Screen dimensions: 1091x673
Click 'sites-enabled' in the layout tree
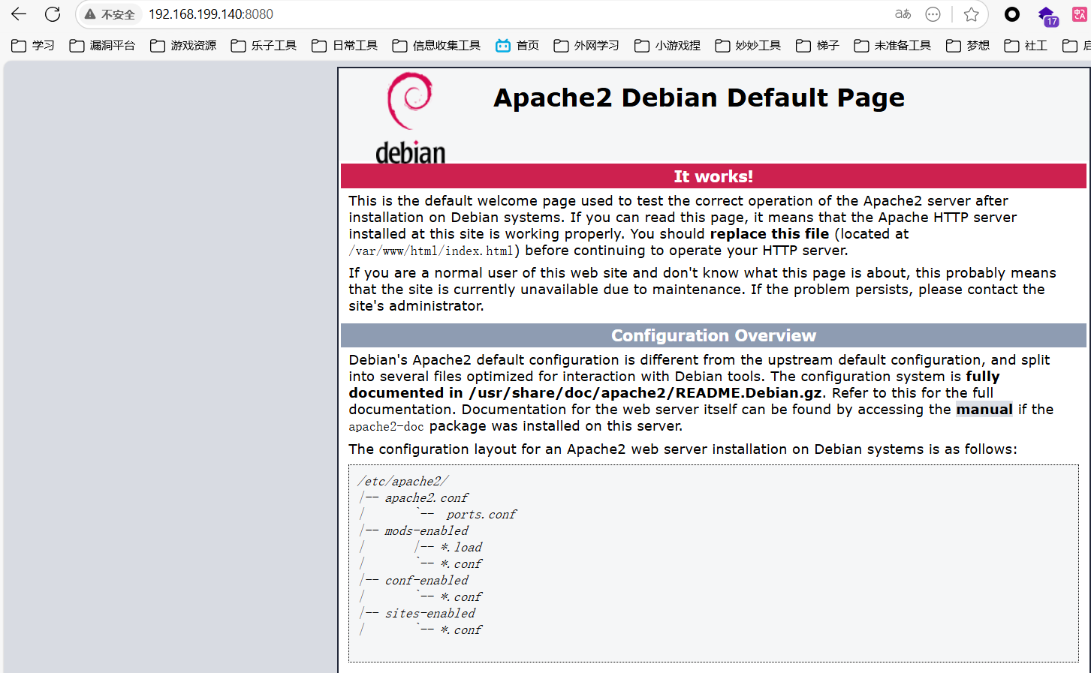click(430, 614)
